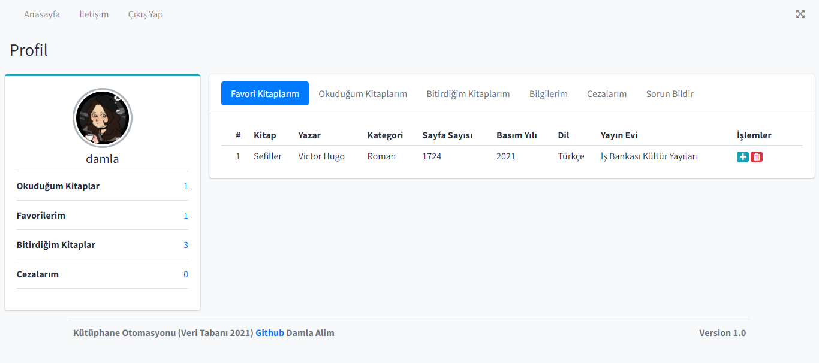Go to İletişim in the top menu

point(94,14)
